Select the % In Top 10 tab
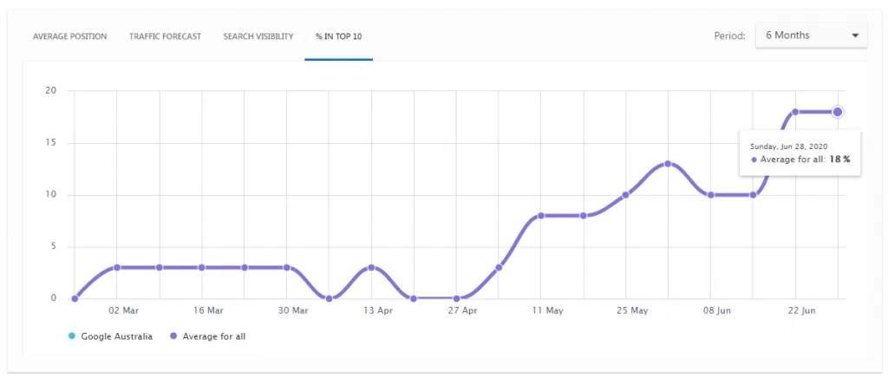888x378 pixels. [x=339, y=36]
